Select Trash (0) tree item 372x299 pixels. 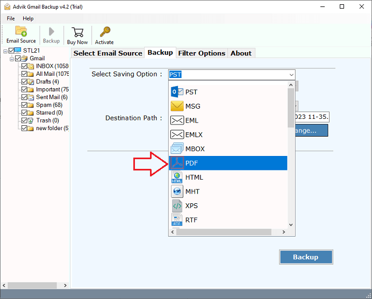tap(47, 120)
